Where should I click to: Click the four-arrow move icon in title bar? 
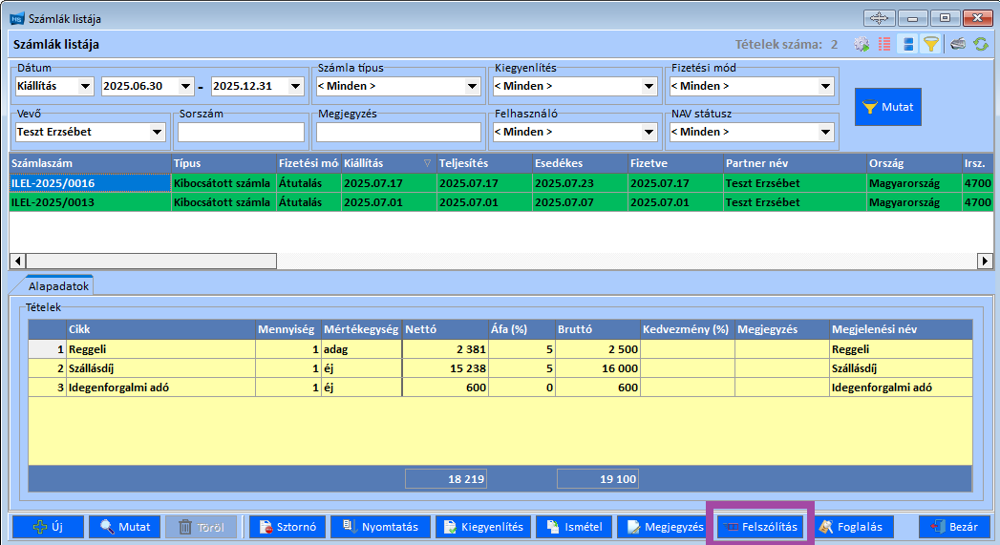tap(879, 18)
